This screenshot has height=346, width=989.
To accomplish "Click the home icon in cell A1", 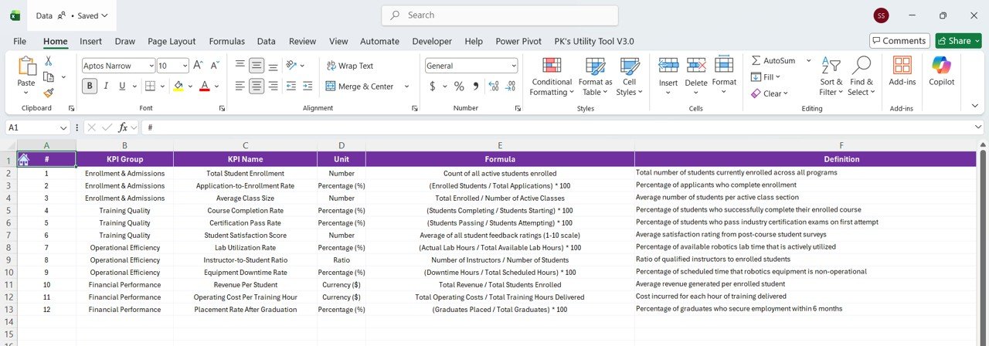I will coord(24,159).
